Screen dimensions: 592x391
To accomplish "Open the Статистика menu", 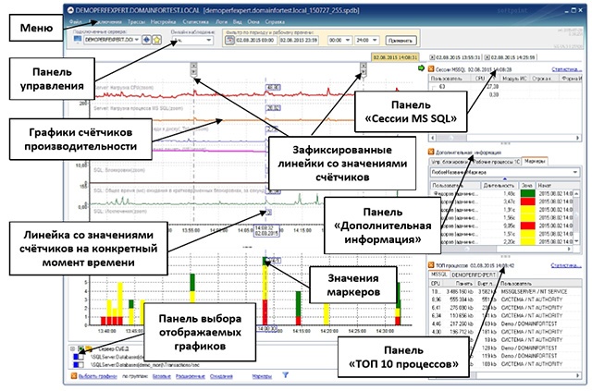I will (x=195, y=22).
